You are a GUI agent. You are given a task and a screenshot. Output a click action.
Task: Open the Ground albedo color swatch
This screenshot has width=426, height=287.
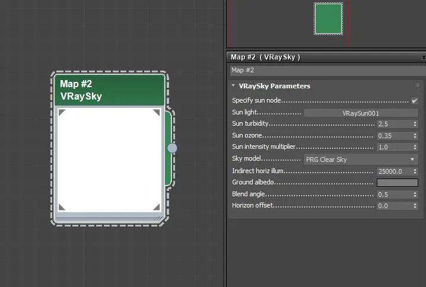coord(397,183)
